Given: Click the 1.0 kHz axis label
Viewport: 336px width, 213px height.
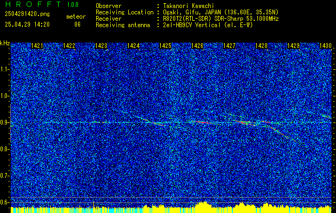Looking at the screenshot, I should 4,96.
